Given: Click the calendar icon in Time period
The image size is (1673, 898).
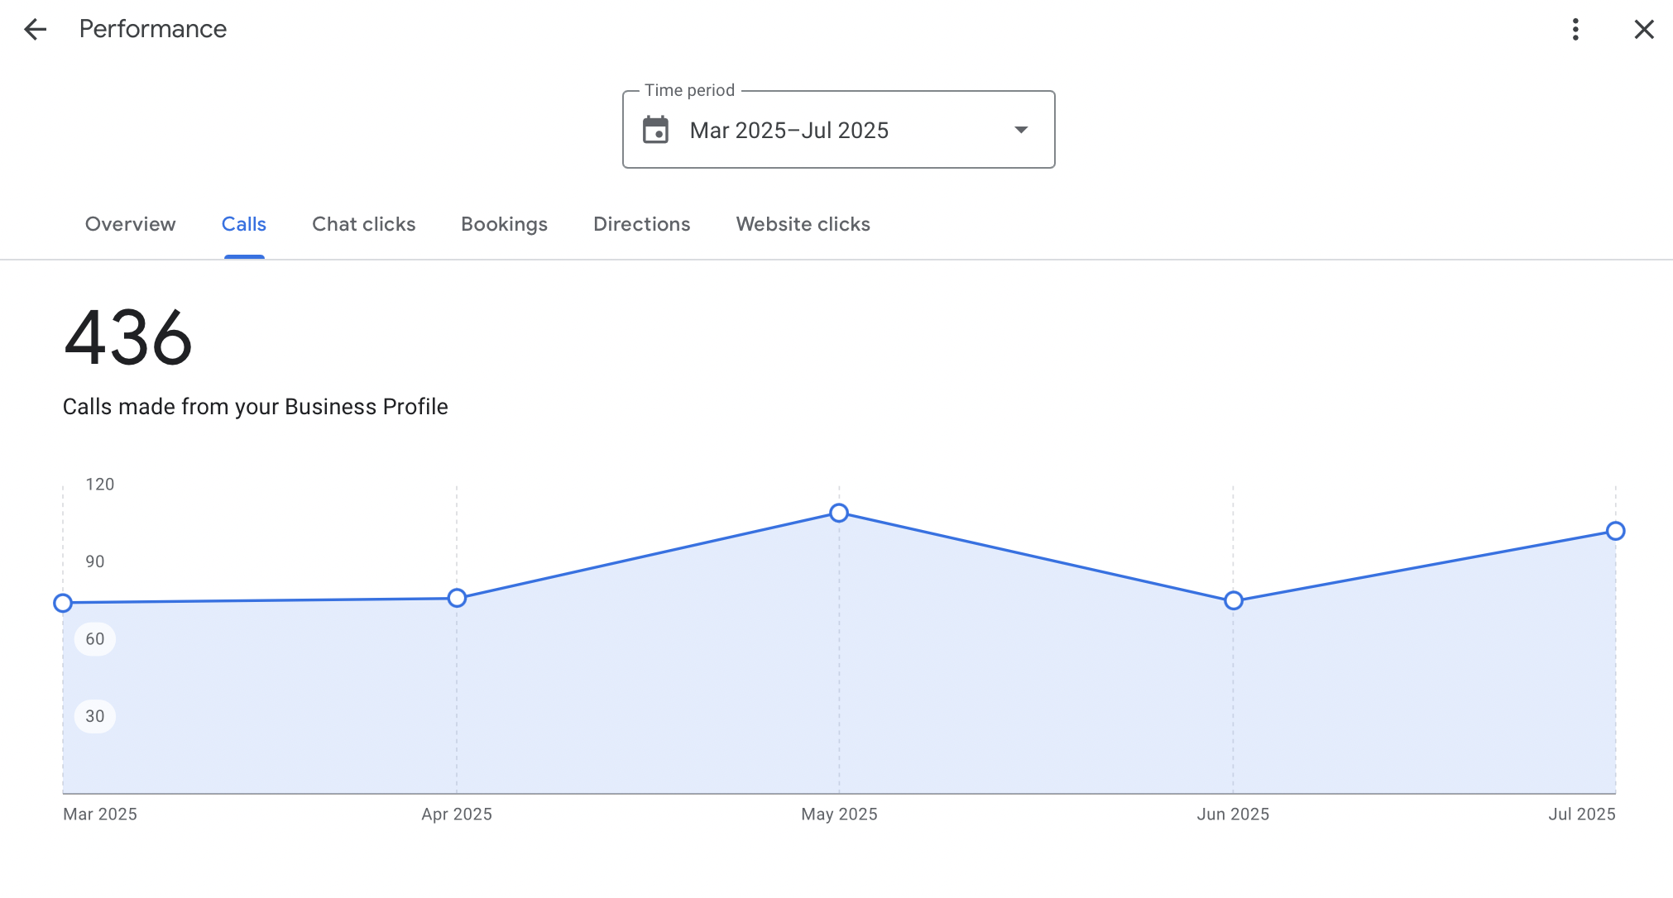Looking at the screenshot, I should [x=655, y=130].
